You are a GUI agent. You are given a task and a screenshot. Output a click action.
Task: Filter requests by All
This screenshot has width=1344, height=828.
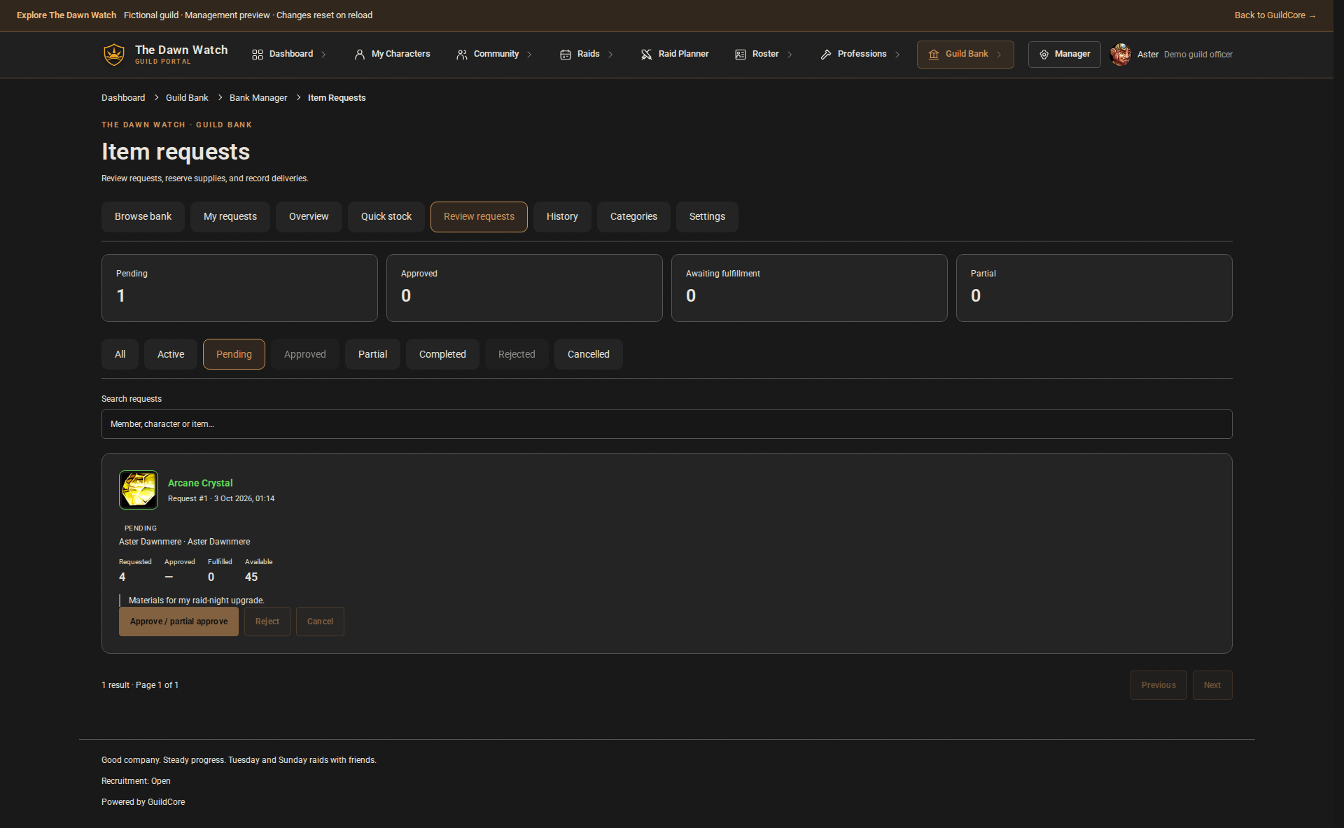pos(120,354)
